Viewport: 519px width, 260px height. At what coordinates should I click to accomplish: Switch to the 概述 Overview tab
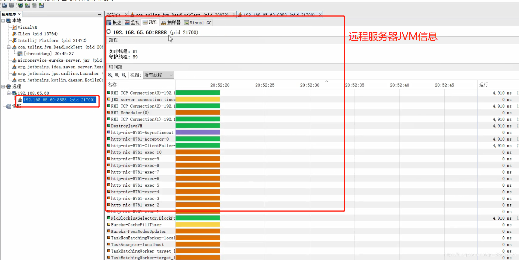[114, 23]
